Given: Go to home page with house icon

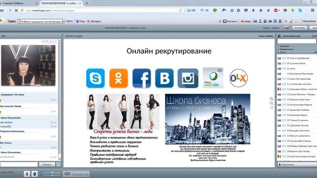Looking at the screenshot, I should tap(261, 10).
